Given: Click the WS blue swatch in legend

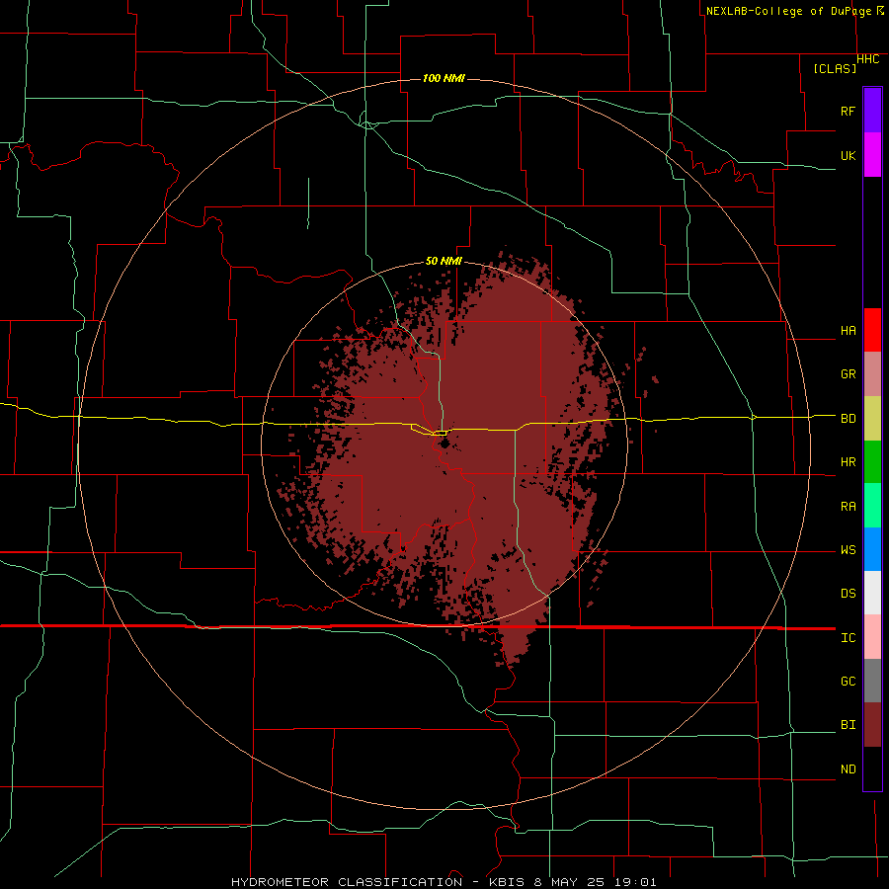Looking at the screenshot, I should (x=872, y=549).
